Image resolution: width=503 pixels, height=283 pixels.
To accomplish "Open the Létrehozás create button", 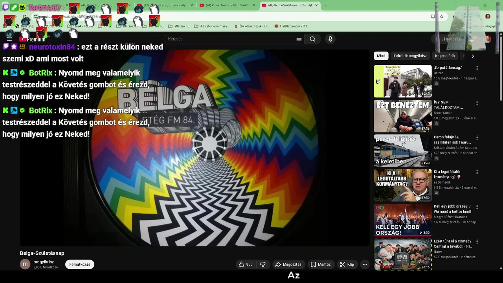I will [x=447, y=39].
